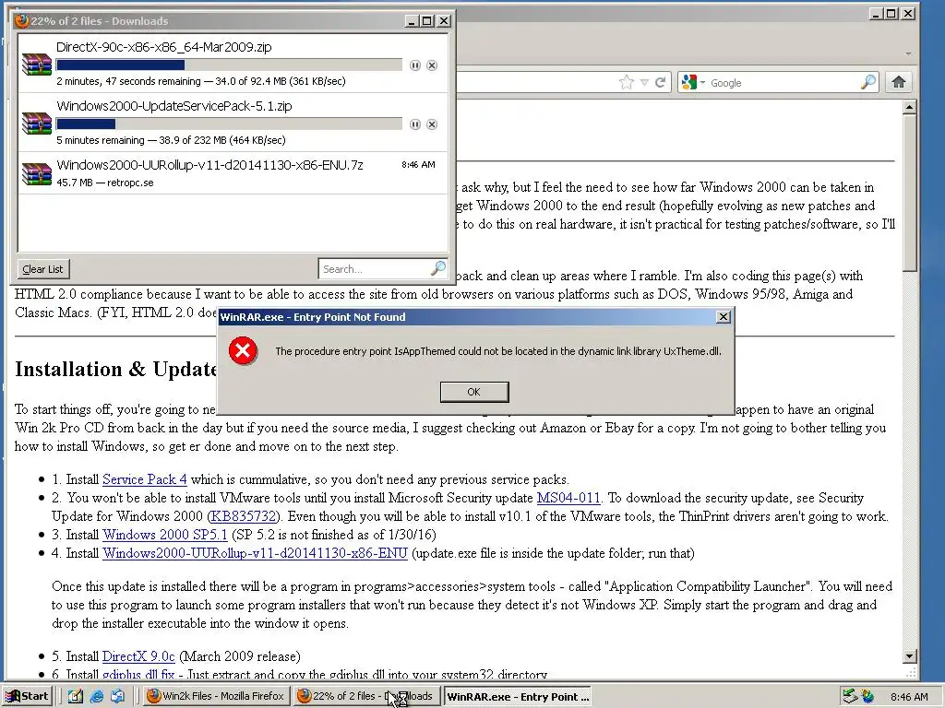Launch Internet Explorer from quick launch

point(96,696)
